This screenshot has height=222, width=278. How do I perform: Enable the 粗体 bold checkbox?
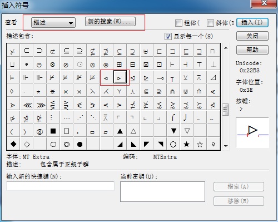click(x=178, y=23)
